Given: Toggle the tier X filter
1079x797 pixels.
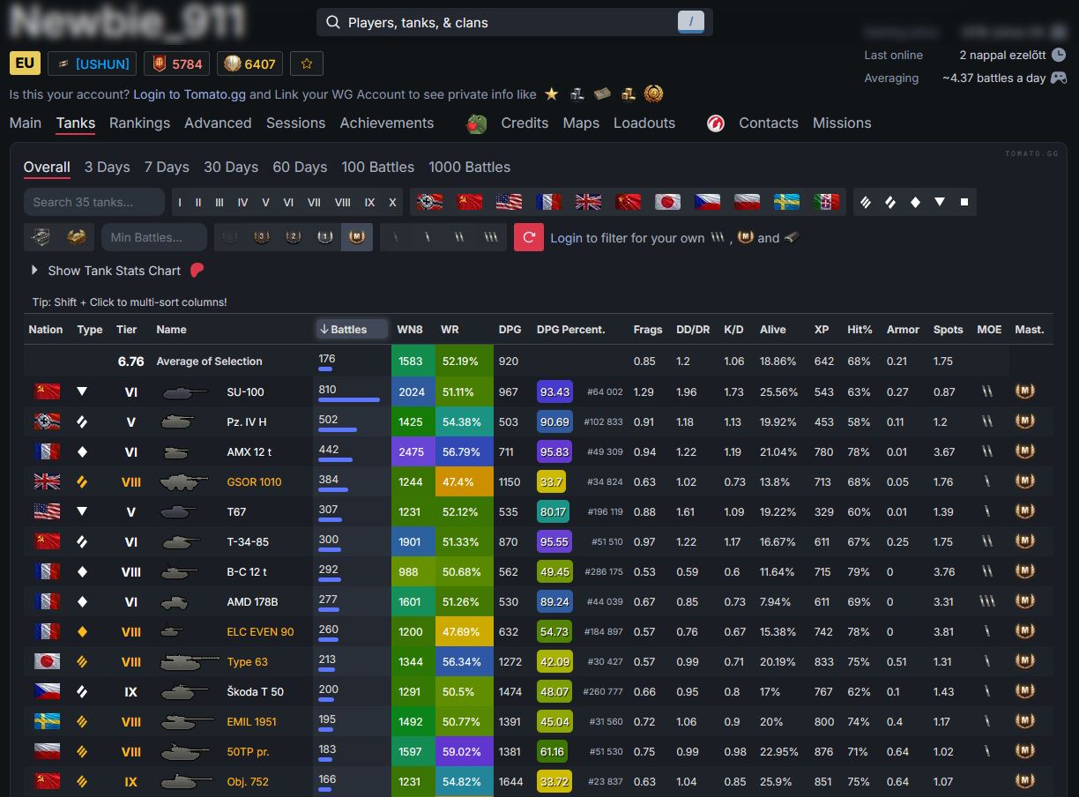Looking at the screenshot, I should [392, 202].
